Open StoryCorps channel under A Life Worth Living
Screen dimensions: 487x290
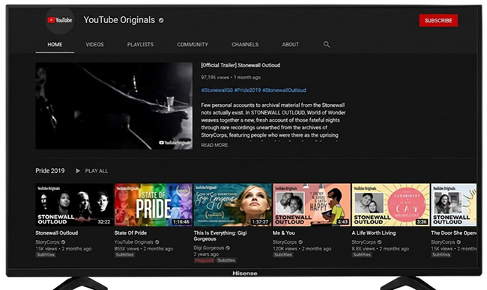click(x=363, y=242)
